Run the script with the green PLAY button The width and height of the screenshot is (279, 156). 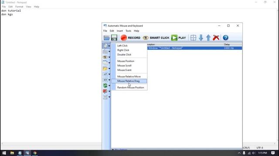coord(178,38)
